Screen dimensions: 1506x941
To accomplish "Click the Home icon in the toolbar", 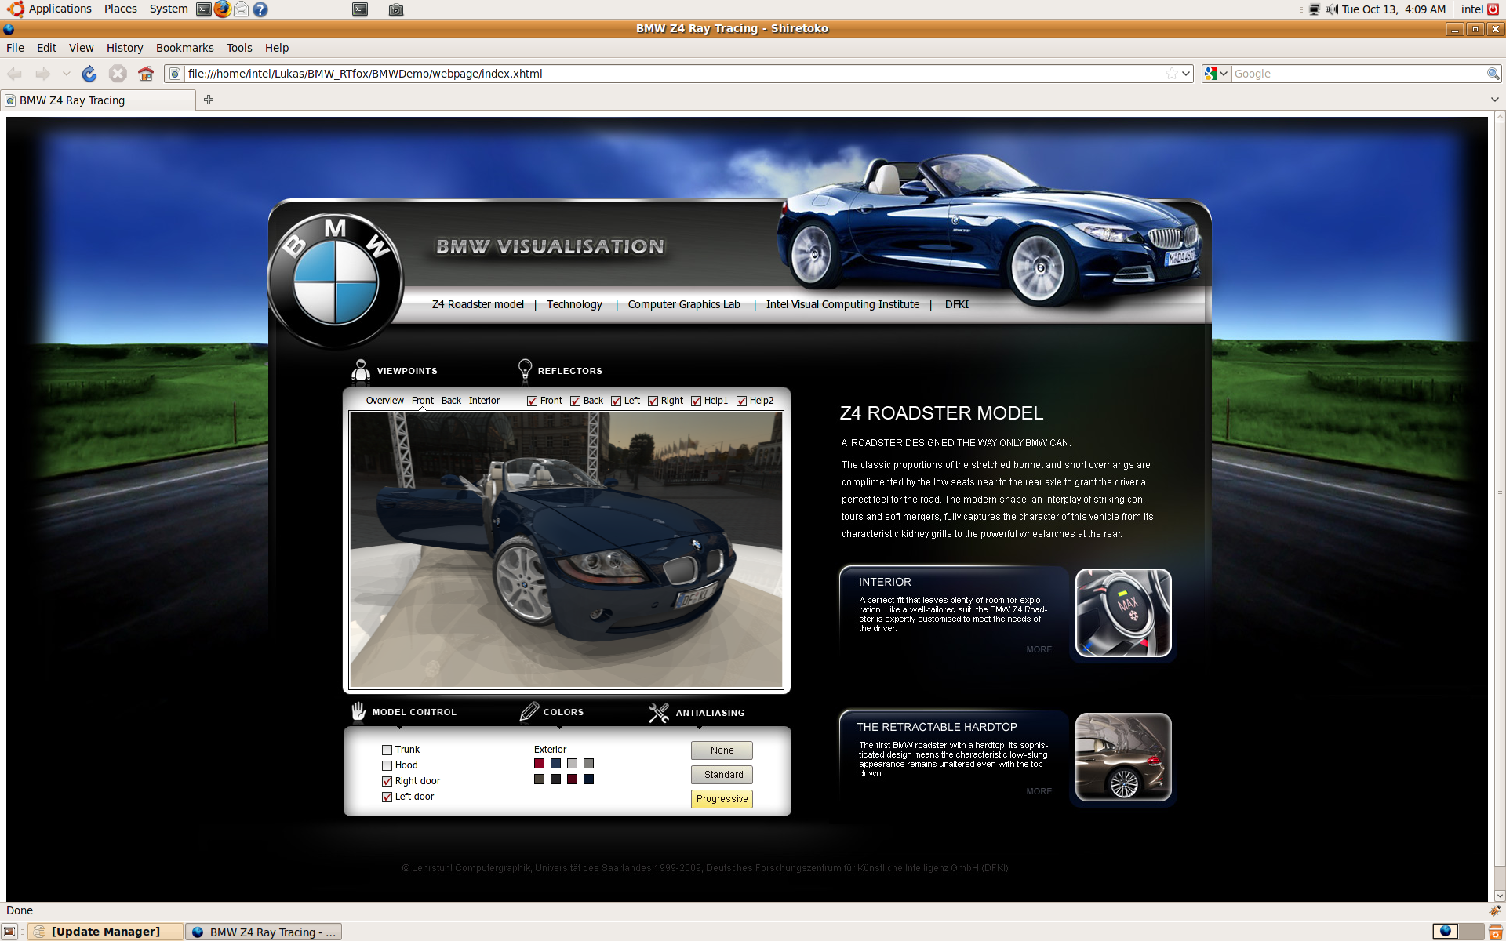I will pyautogui.click(x=146, y=74).
